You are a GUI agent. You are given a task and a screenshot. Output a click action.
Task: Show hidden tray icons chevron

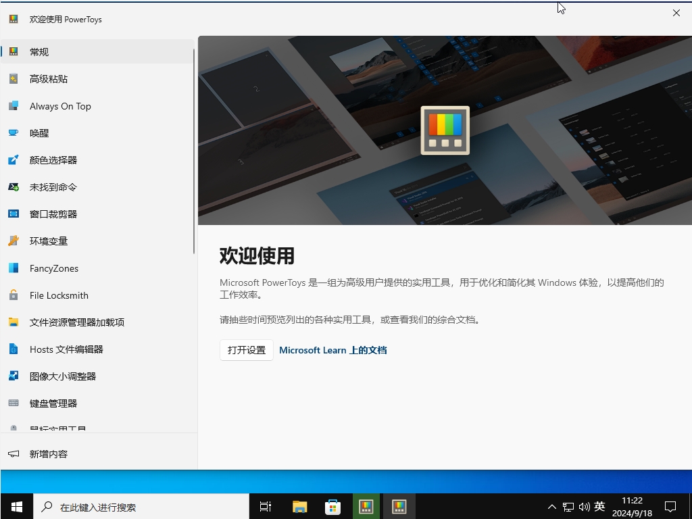[x=551, y=507]
